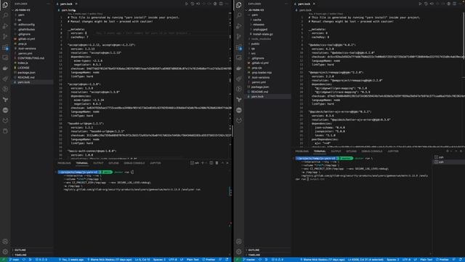The height and width of the screenshot is (262, 465).
Task: Open Manage gear in left window
Action: (x=5, y=252)
